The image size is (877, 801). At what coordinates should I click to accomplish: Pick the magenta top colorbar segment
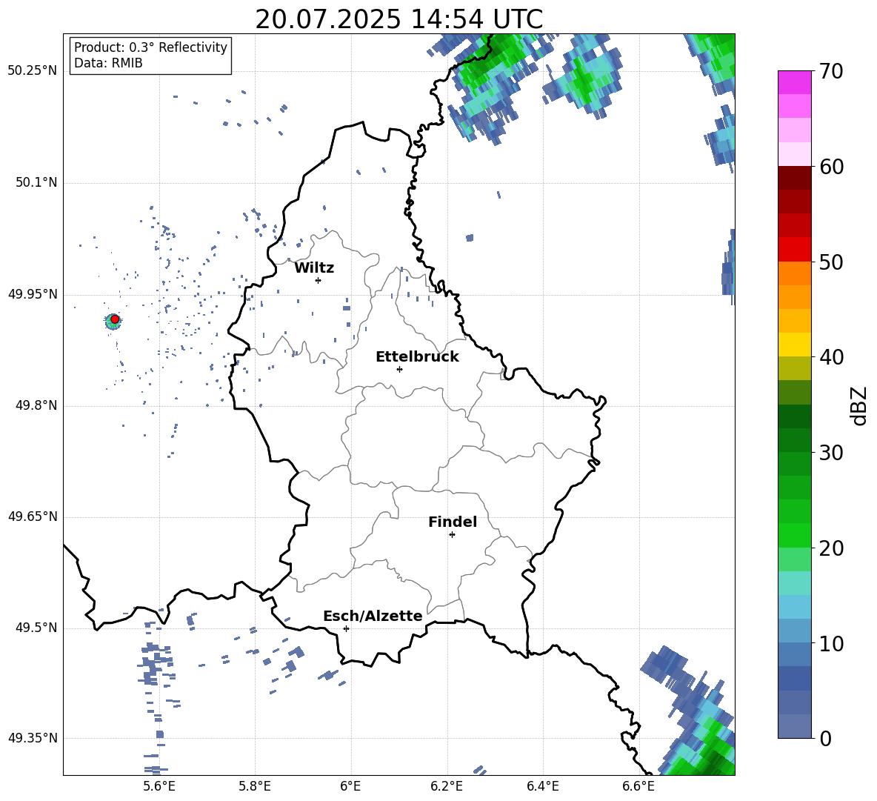coord(794,82)
